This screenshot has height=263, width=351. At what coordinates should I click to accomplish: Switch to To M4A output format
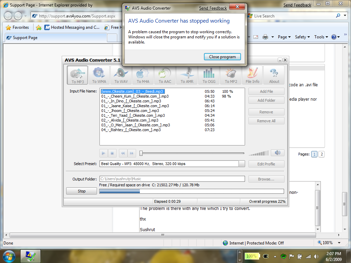pyautogui.click(x=143, y=75)
